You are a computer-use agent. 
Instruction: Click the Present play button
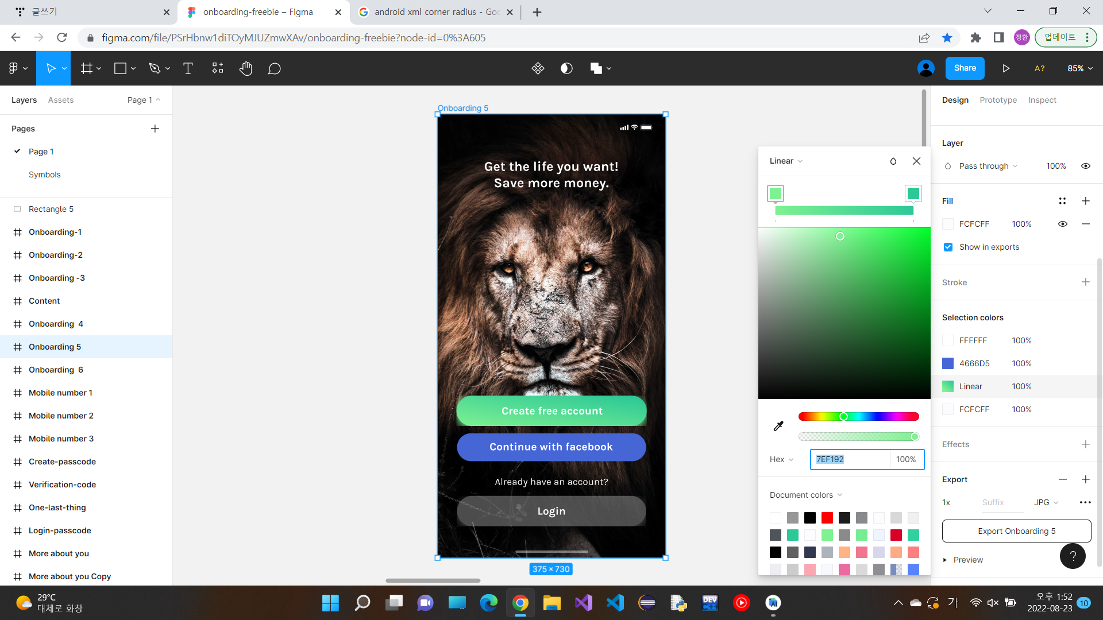pos(1006,68)
